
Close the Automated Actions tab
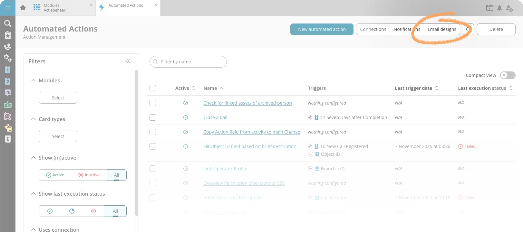(156, 5)
